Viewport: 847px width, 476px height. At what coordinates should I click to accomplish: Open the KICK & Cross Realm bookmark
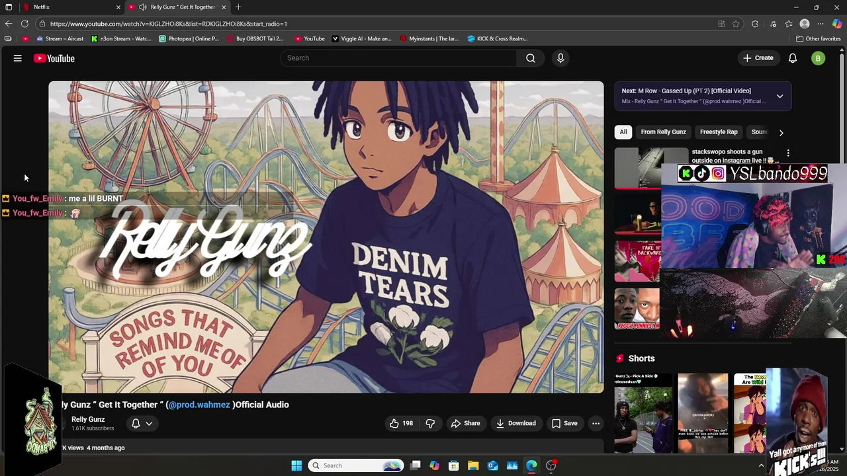coord(497,39)
